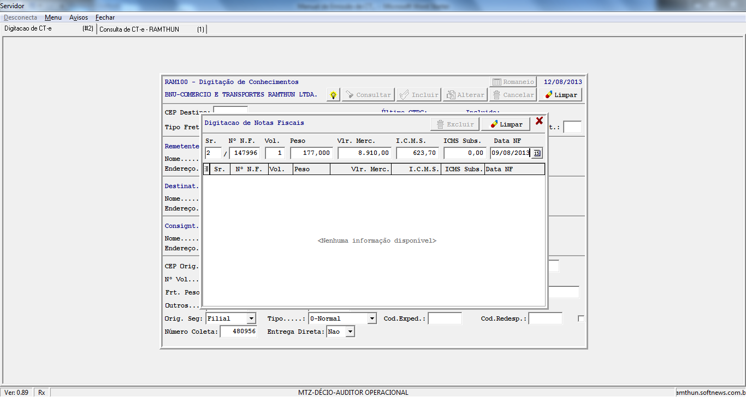Click BNU-COMERCIO E TRANSPORTES RAMTHUN LTDA. text
The image size is (746, 397).
click(241, 94)
